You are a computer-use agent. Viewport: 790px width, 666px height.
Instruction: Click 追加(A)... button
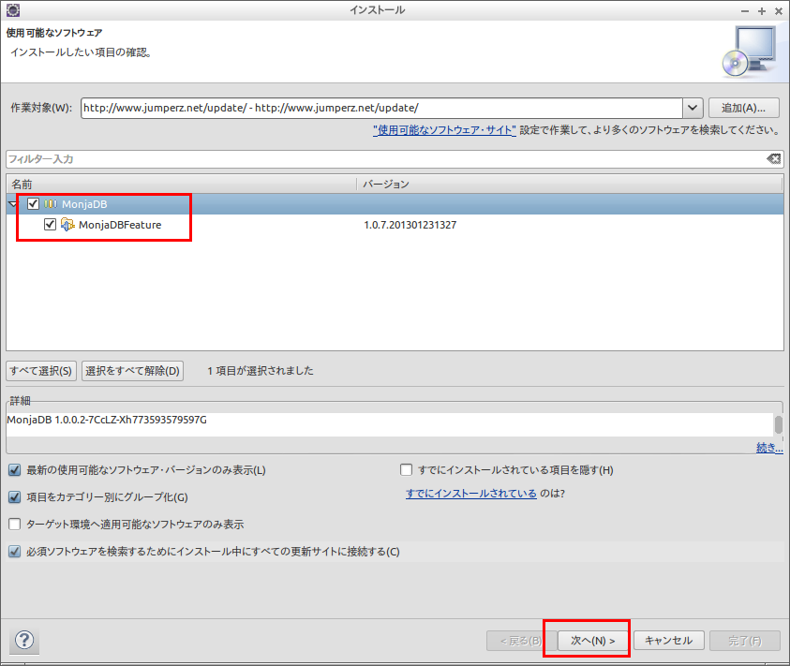pos(744,108)
